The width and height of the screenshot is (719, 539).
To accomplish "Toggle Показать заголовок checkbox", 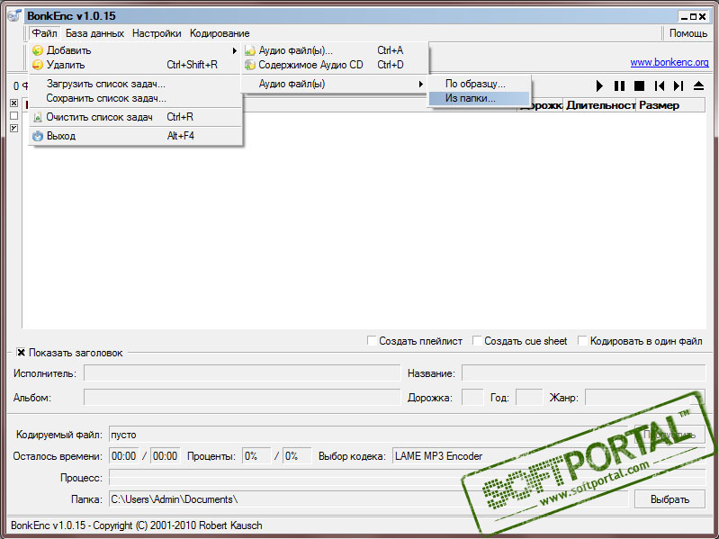I will pyautogui.click(x=21, y=353).
